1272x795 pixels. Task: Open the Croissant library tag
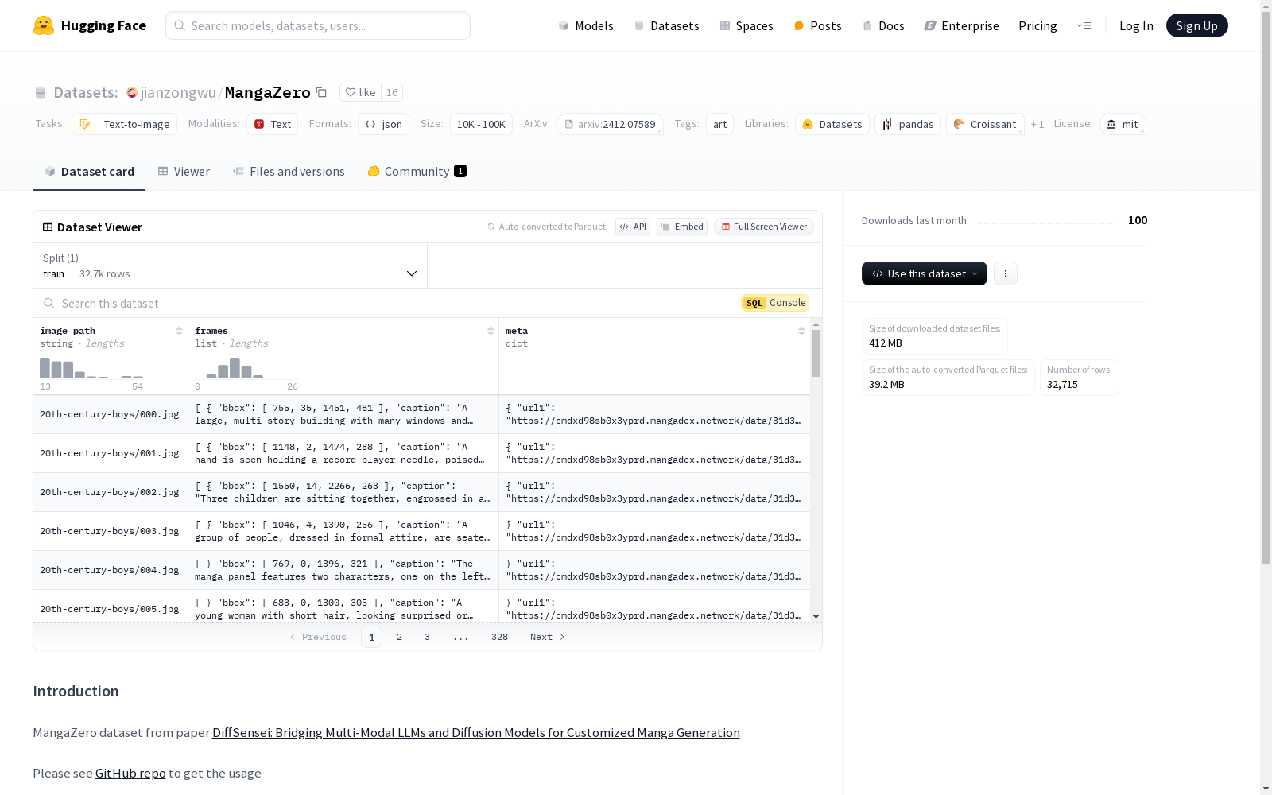click(985, 124)
